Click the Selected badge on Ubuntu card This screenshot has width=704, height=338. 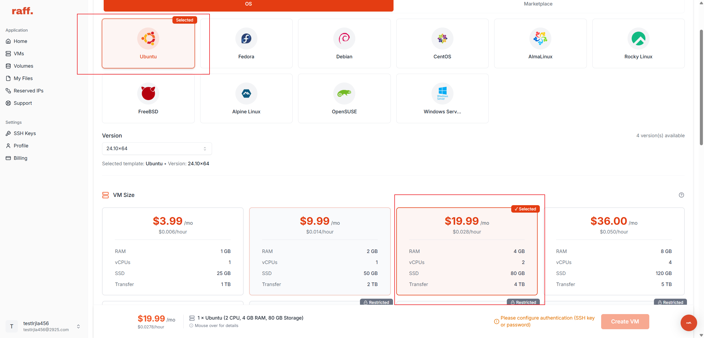coord(185,20)
